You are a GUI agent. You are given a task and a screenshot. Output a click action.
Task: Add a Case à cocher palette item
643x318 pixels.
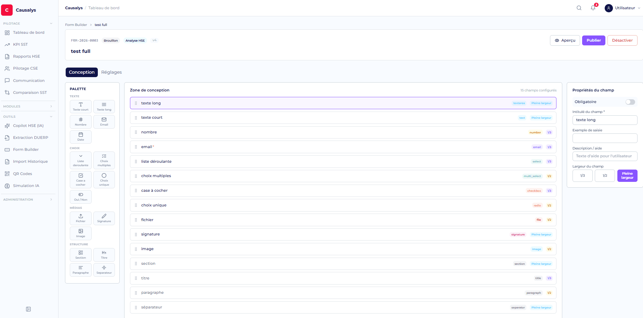click(x=81, y=179)
